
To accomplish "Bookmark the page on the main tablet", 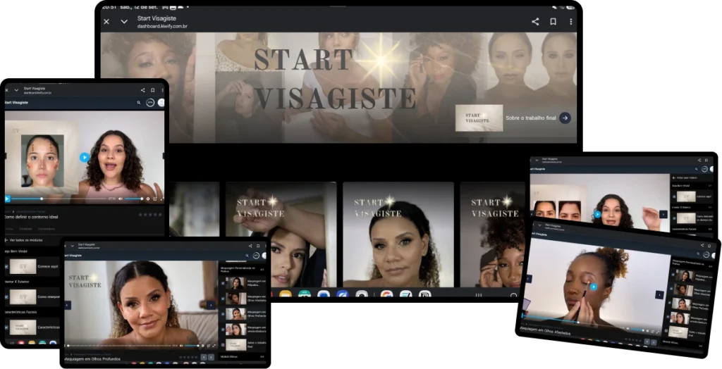I will (553, 22).
